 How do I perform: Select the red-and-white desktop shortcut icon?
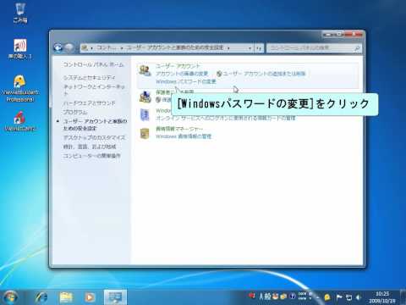[19, 118]
